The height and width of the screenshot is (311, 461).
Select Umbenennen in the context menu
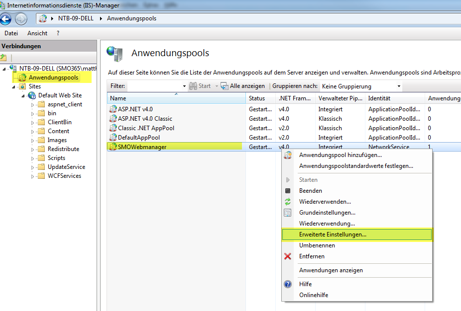point(317,245)
